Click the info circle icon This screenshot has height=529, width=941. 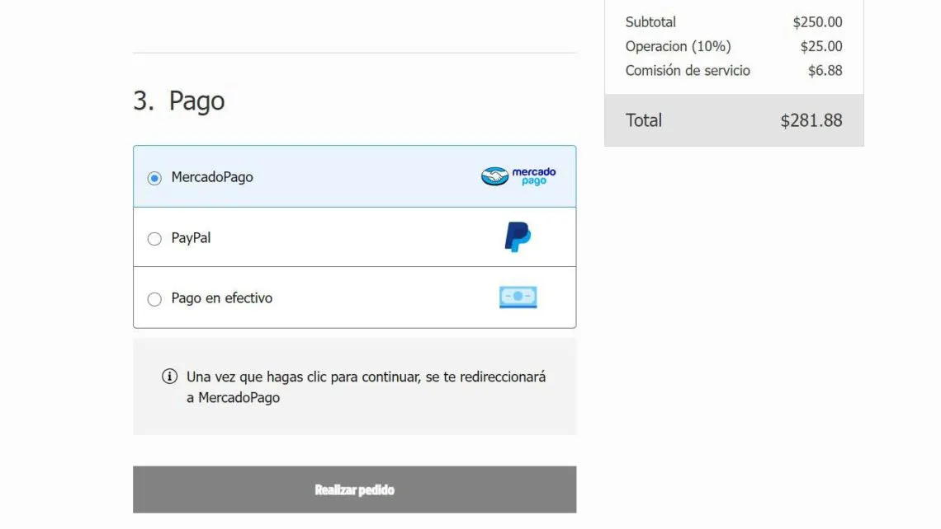coord(169,377)
